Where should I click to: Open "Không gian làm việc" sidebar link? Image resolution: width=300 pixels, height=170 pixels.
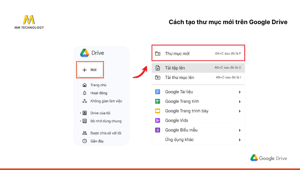(106, 101)
